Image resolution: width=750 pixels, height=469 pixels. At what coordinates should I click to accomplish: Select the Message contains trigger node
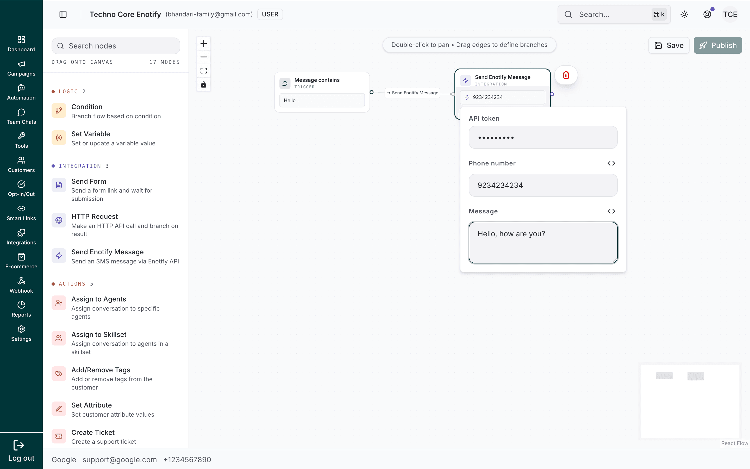(x=322, y=92)
